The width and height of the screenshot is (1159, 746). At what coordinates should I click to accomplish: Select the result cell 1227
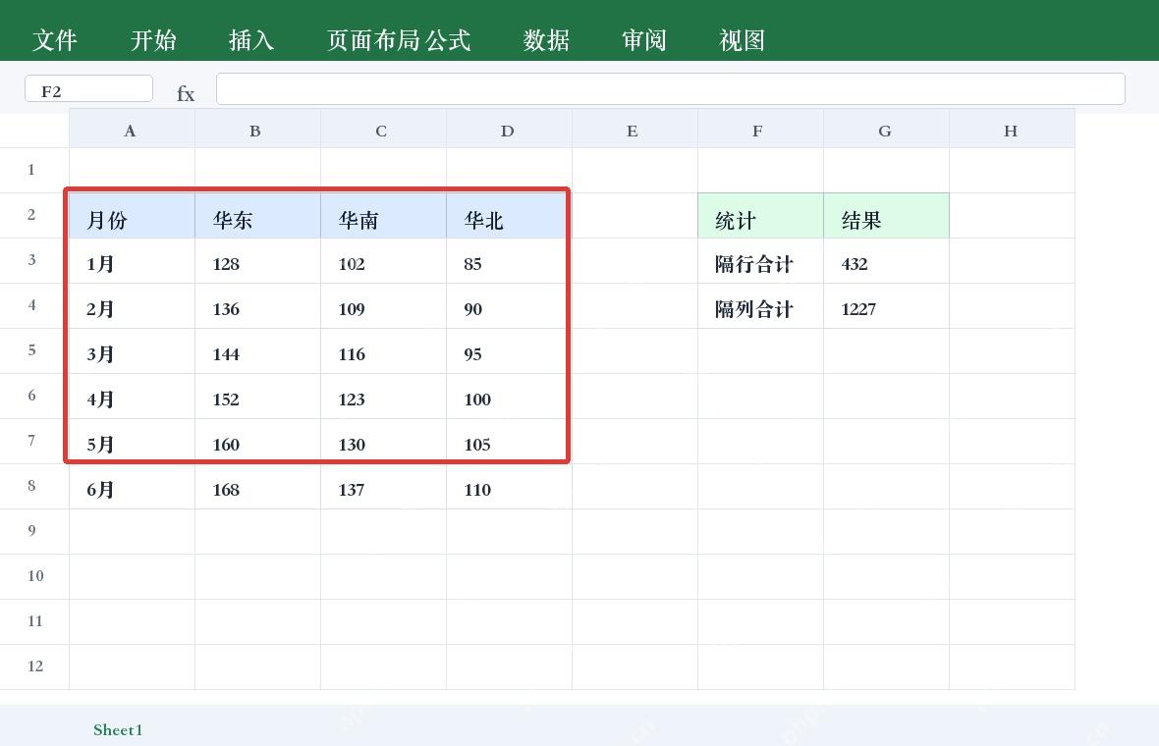point(886,306)
